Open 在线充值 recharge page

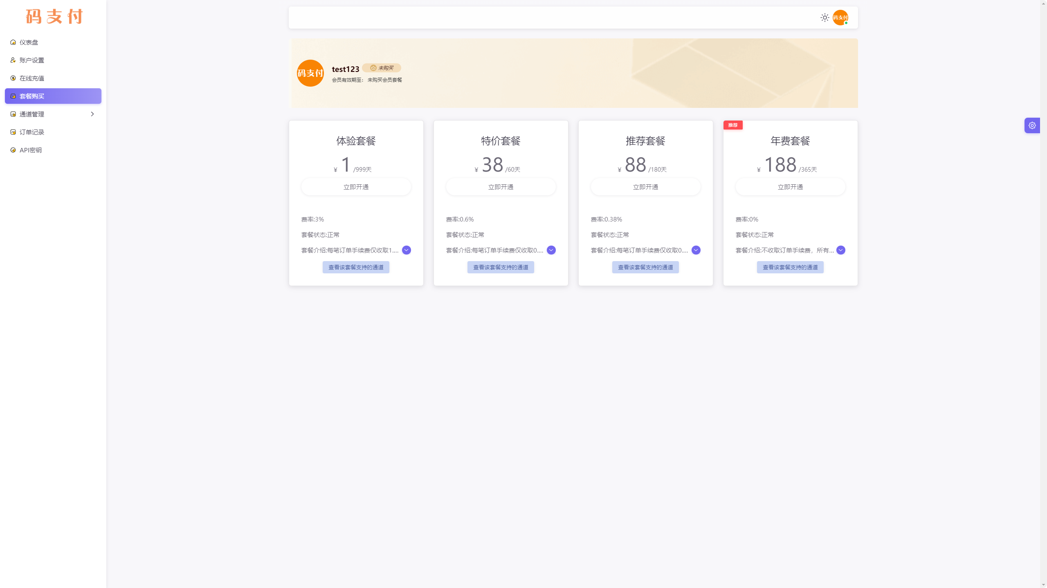click(31, 78)
